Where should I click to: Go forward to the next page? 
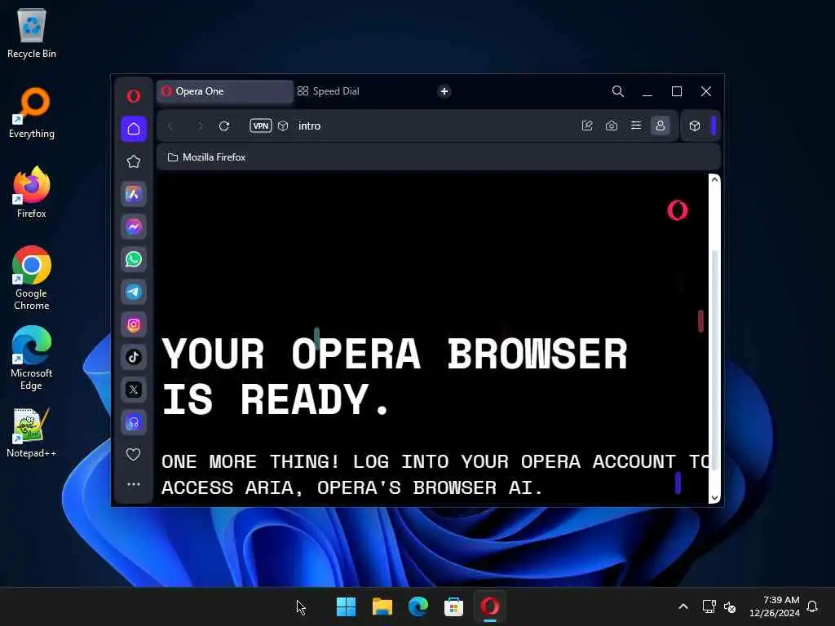coord(201,126)
